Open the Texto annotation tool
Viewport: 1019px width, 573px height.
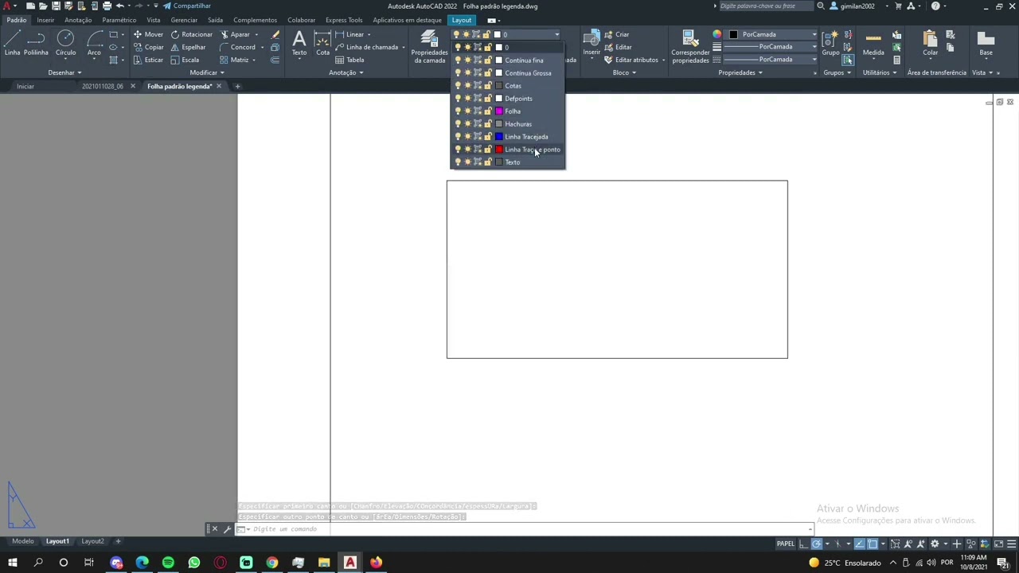[x=299, y=43]
